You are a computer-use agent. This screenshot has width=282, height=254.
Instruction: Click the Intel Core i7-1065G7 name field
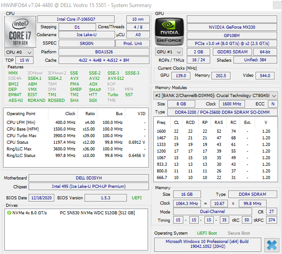click(x=76, y=19)
